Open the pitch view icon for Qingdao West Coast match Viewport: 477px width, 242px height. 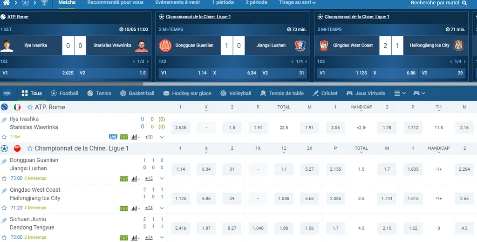coord(123,208)
